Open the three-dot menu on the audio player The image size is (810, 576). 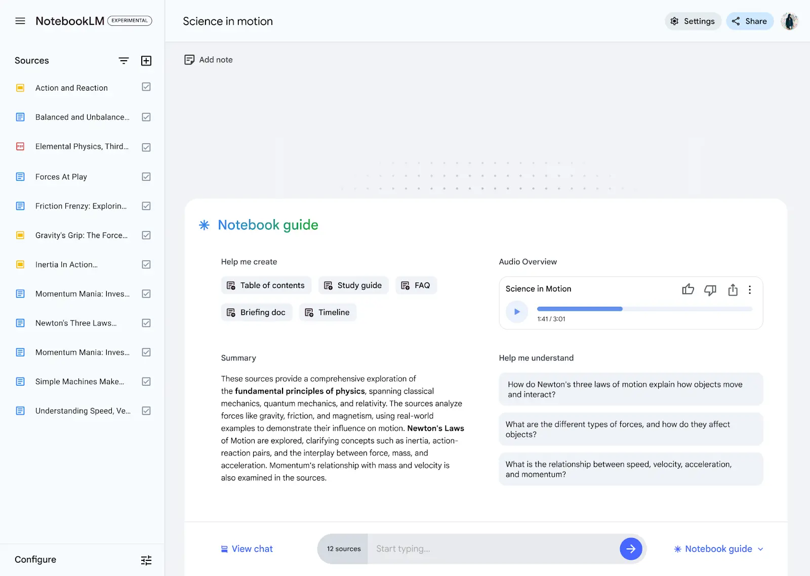[750, 290]
